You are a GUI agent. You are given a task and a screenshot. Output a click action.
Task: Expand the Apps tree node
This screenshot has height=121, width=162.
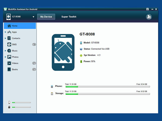tap(5, 32)
